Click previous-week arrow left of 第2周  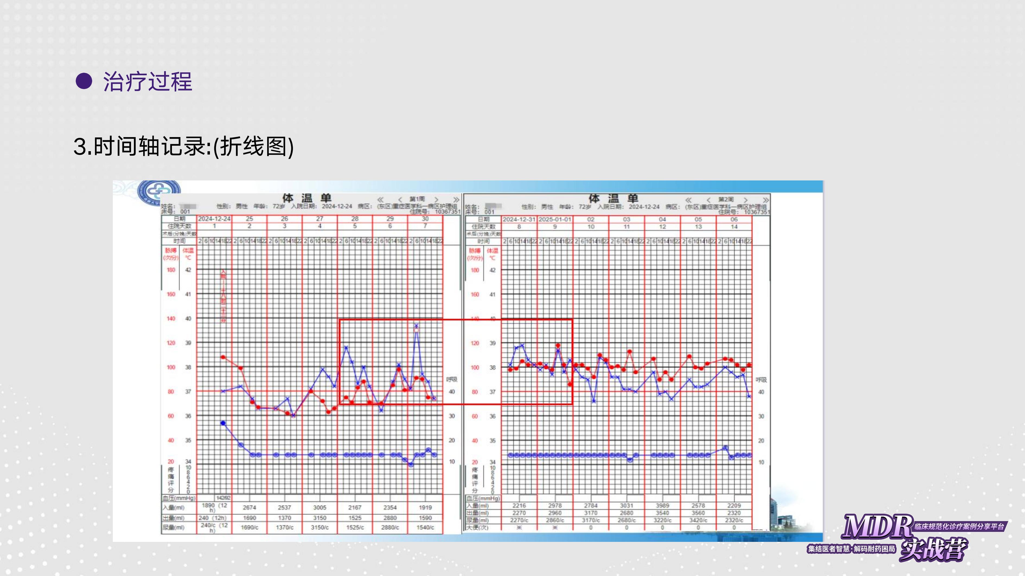(708, 200)
